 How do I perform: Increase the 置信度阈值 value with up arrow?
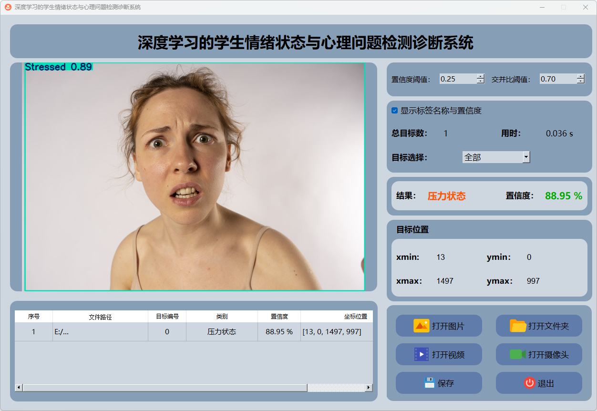point(481,76)
